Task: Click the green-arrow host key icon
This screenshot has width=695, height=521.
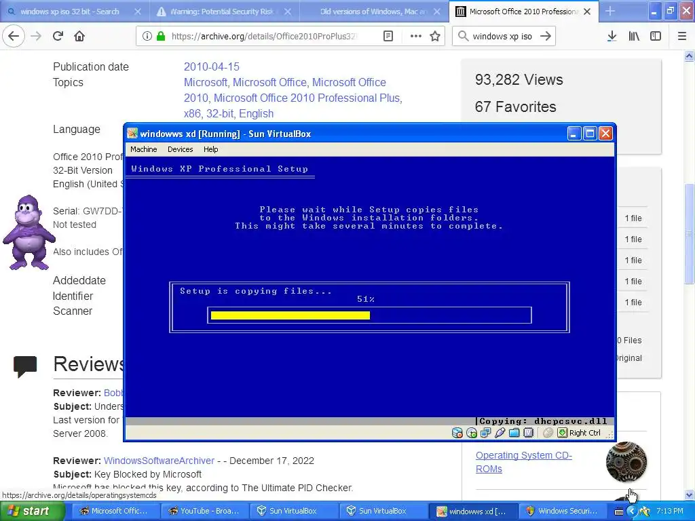Action: [x=562, y=433]
